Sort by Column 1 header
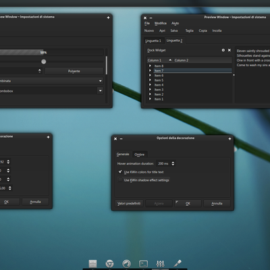This screenshot has height=270, width=270. tap(160, 60)
